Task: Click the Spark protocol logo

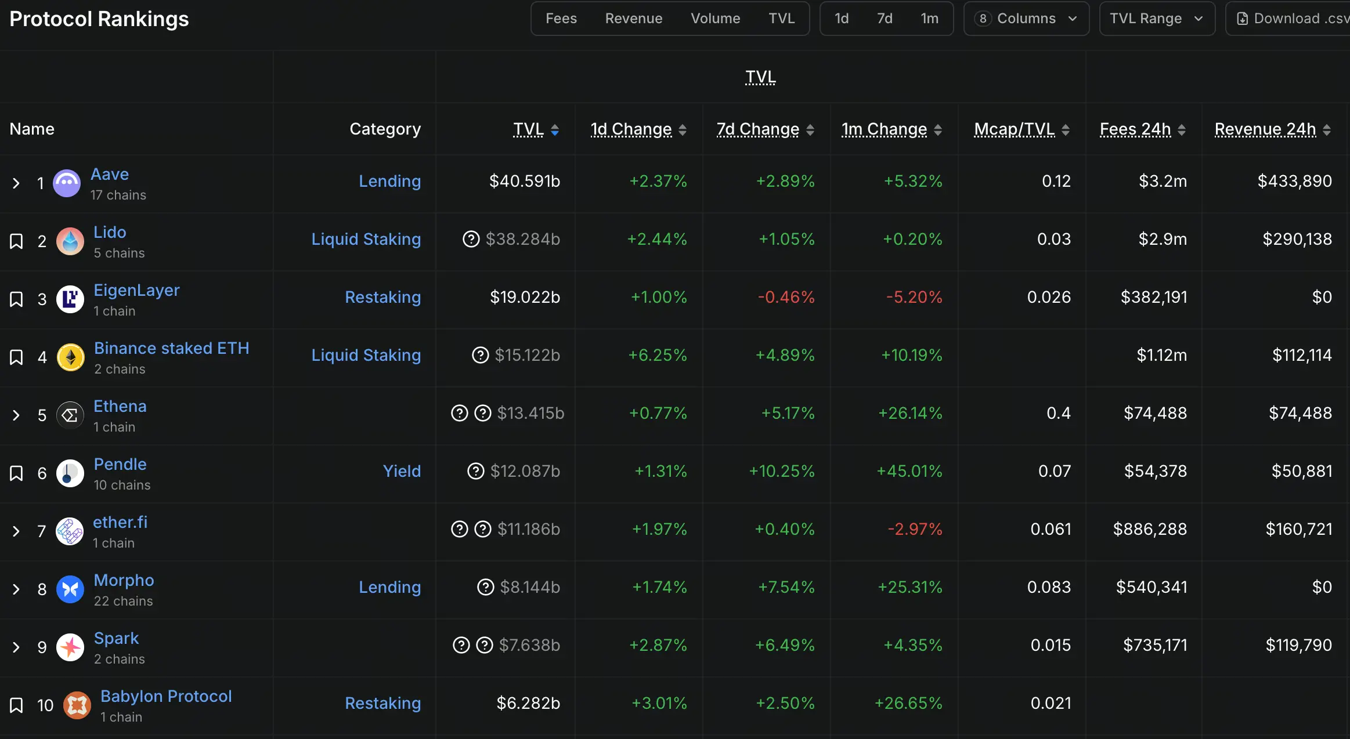Action: [x=70, y=647]
